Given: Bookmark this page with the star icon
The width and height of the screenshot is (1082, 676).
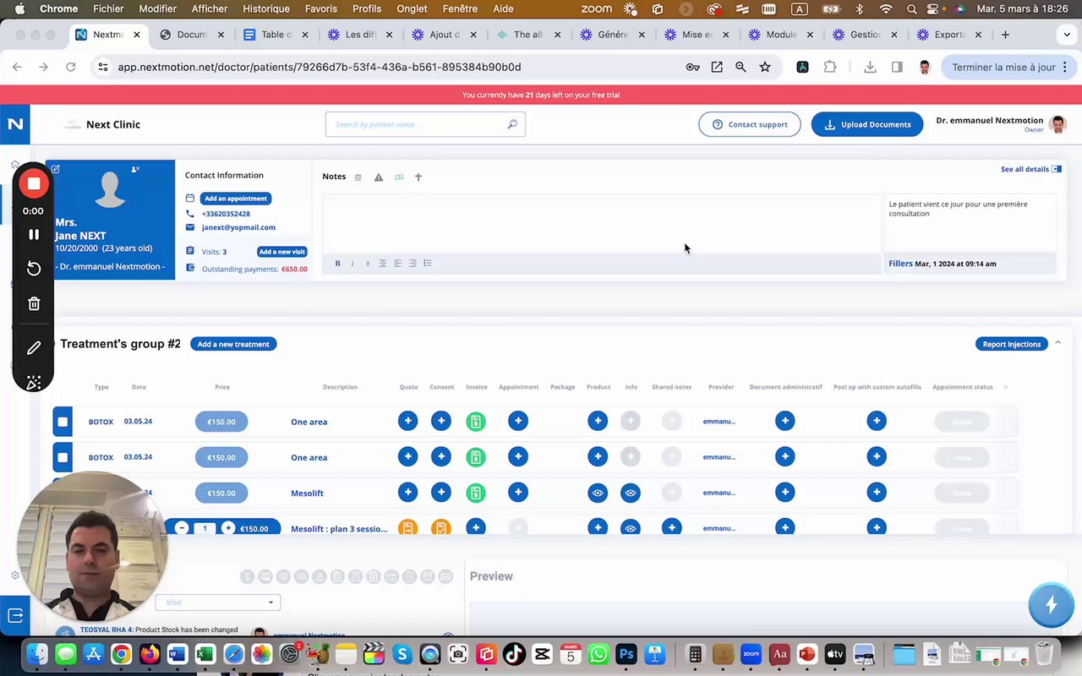Looking at the screenshot, I should tap(765, 67).
